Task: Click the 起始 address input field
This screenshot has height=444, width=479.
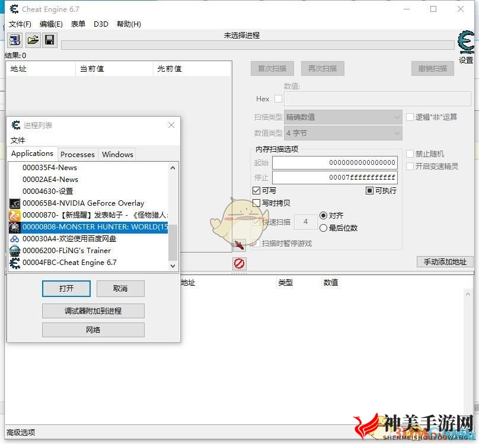Action: pos(335,162)
